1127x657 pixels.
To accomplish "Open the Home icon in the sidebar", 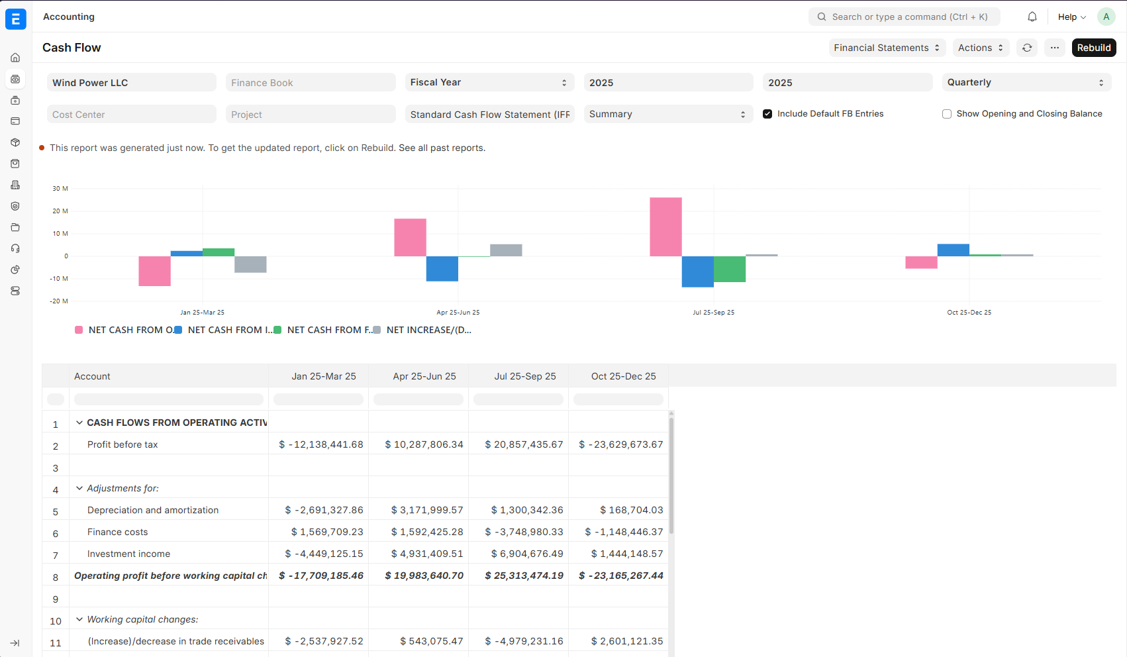I will coord(15,58).
